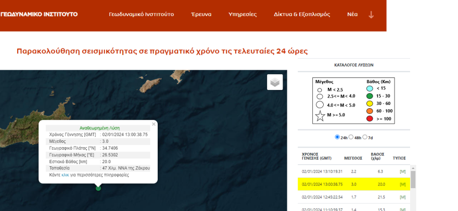Click the ΜΕΓΕΘΟΣ column header
This screenshot has height=211, width=458.
(x=353, y=158)
